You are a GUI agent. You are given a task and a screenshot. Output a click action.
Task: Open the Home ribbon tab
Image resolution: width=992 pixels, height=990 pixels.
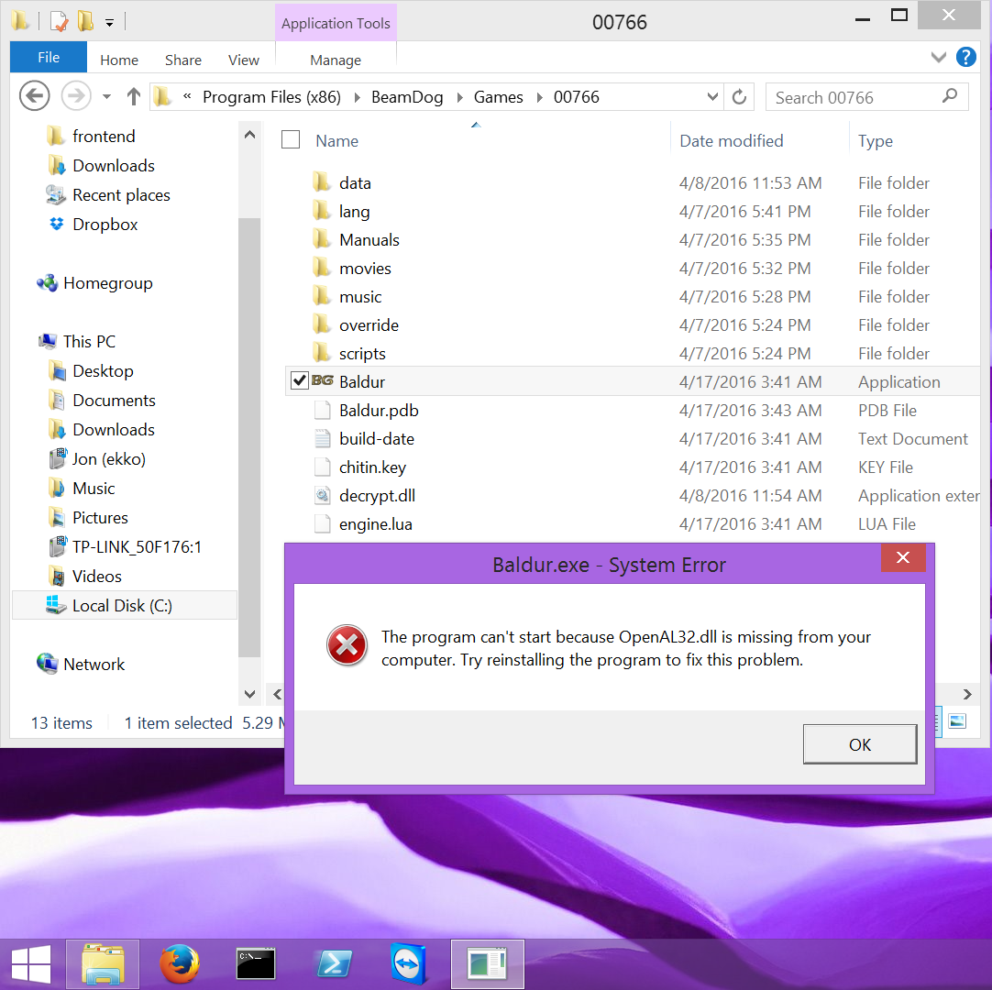(x=119, y=60)
